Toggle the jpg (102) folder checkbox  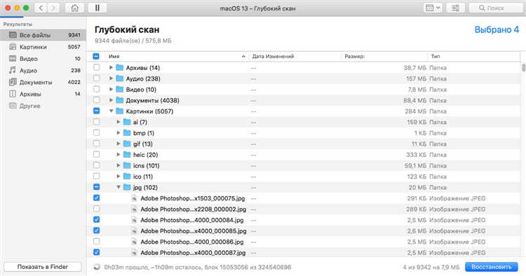[x=96, y=187]
